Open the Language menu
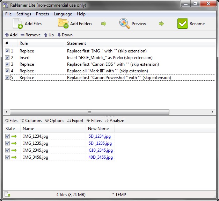The height and width of the screenshot is (201, 219). [63, 14]
